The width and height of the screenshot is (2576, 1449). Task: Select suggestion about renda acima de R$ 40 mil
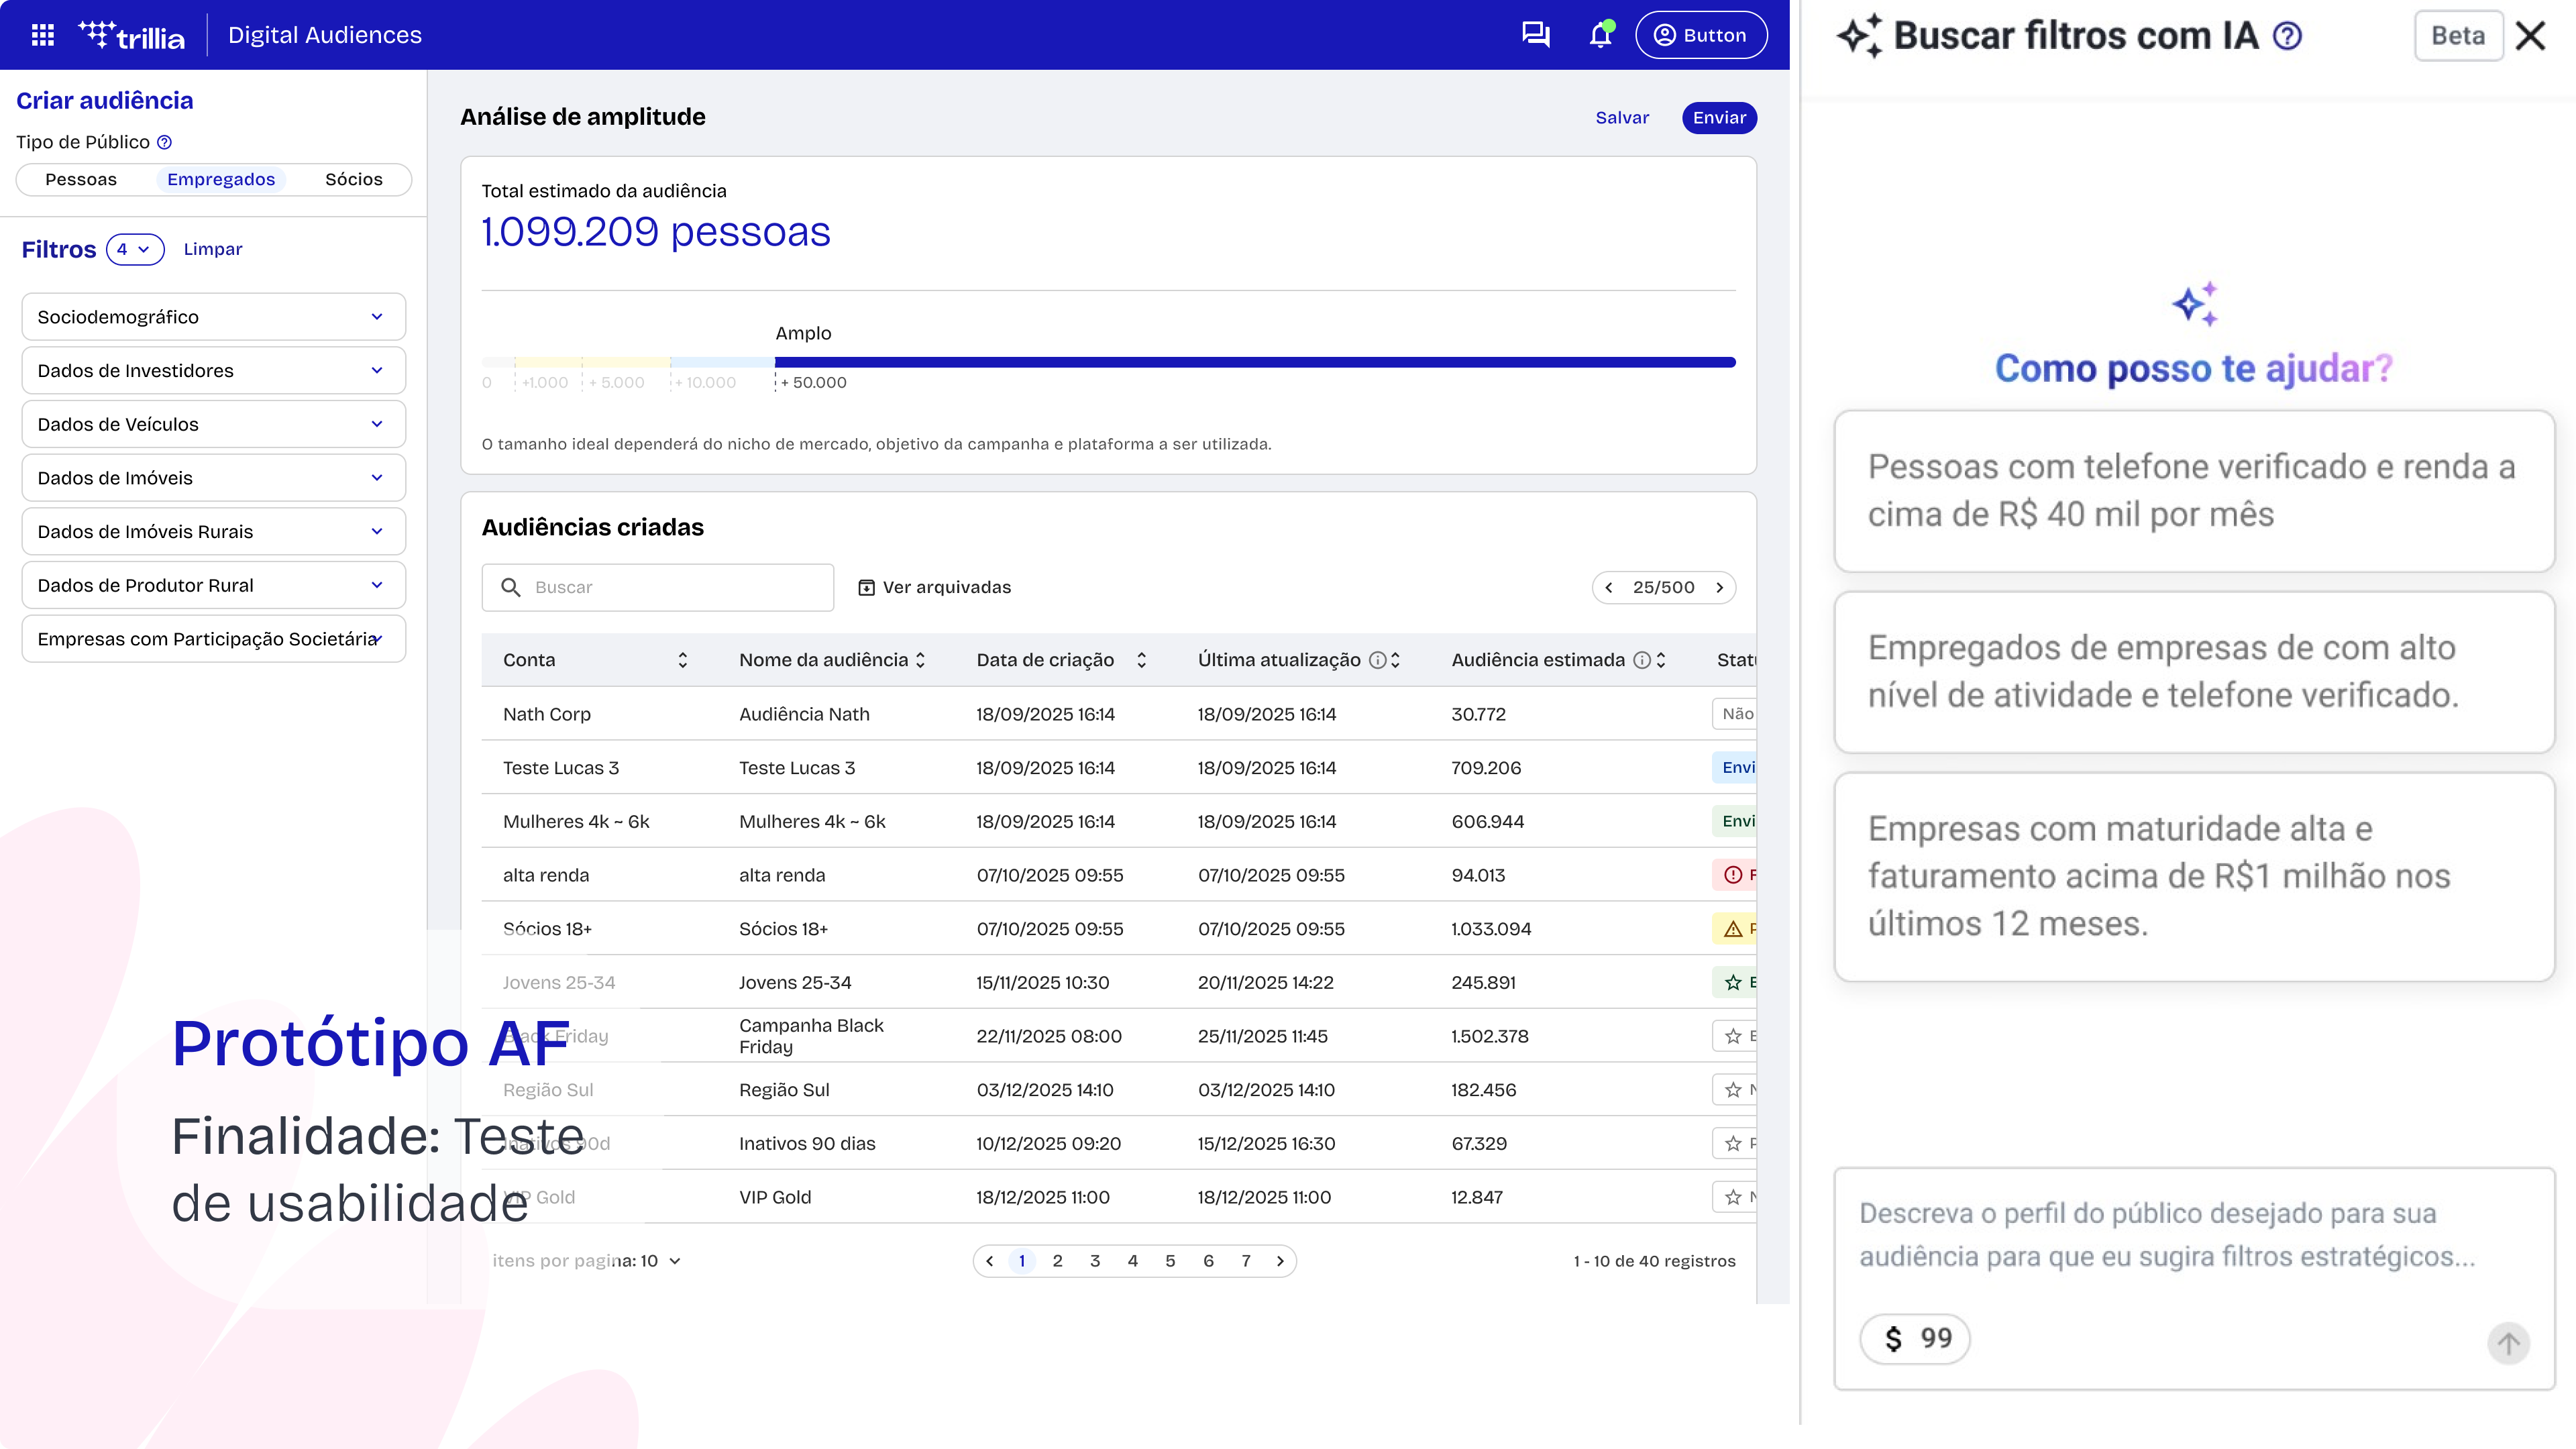(x=2195, y=491)
